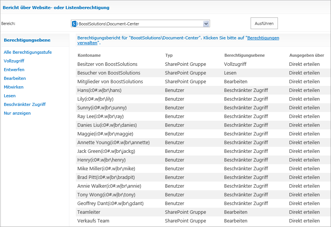Select the Teamleiter group row

pos(203,212)
